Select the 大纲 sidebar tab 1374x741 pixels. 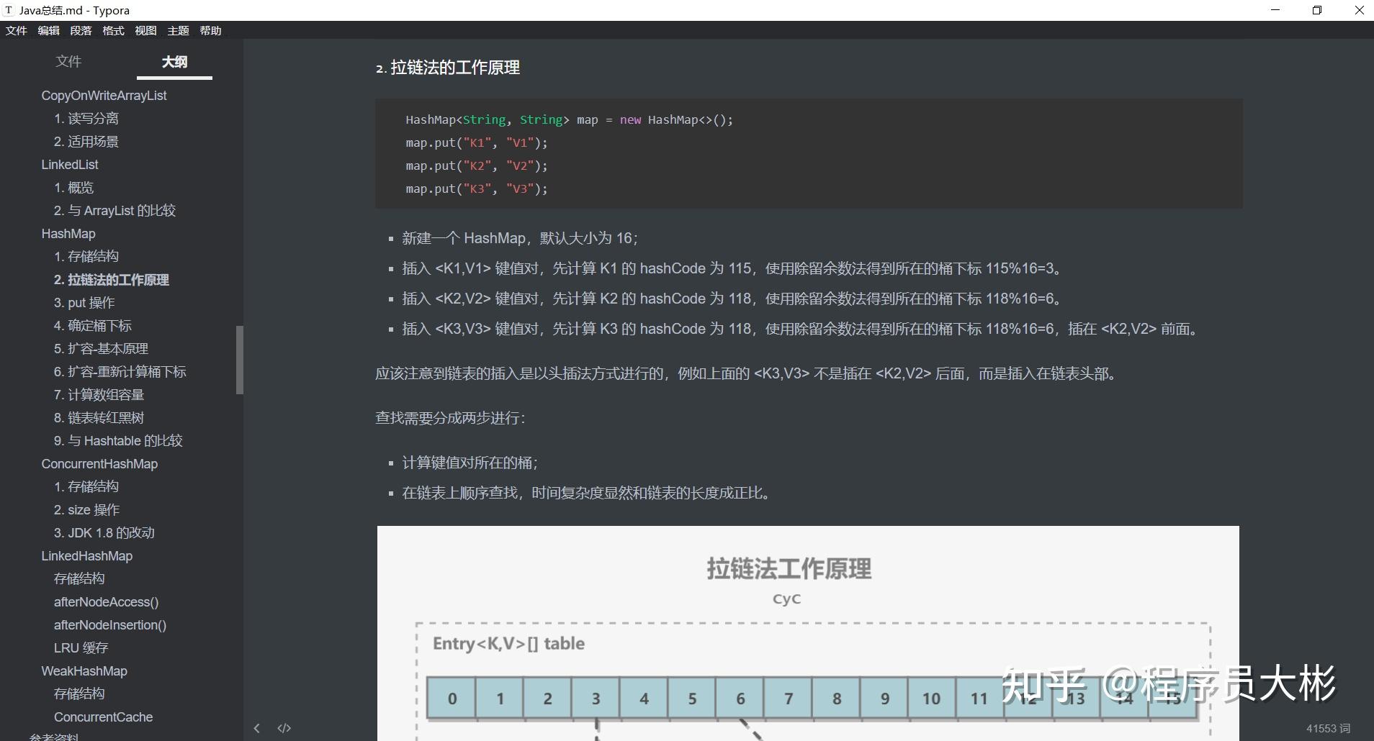click(x=174, y=62)
